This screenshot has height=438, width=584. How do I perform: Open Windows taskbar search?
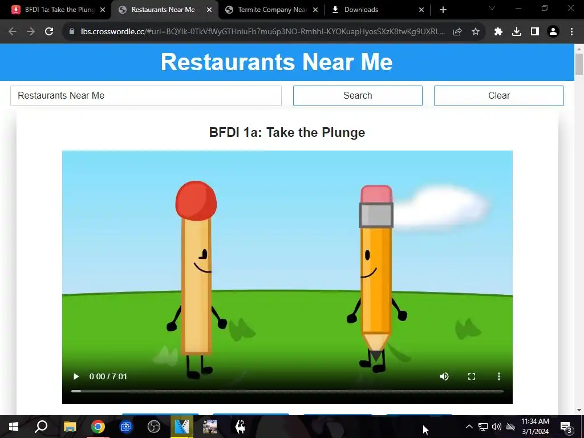41,427
